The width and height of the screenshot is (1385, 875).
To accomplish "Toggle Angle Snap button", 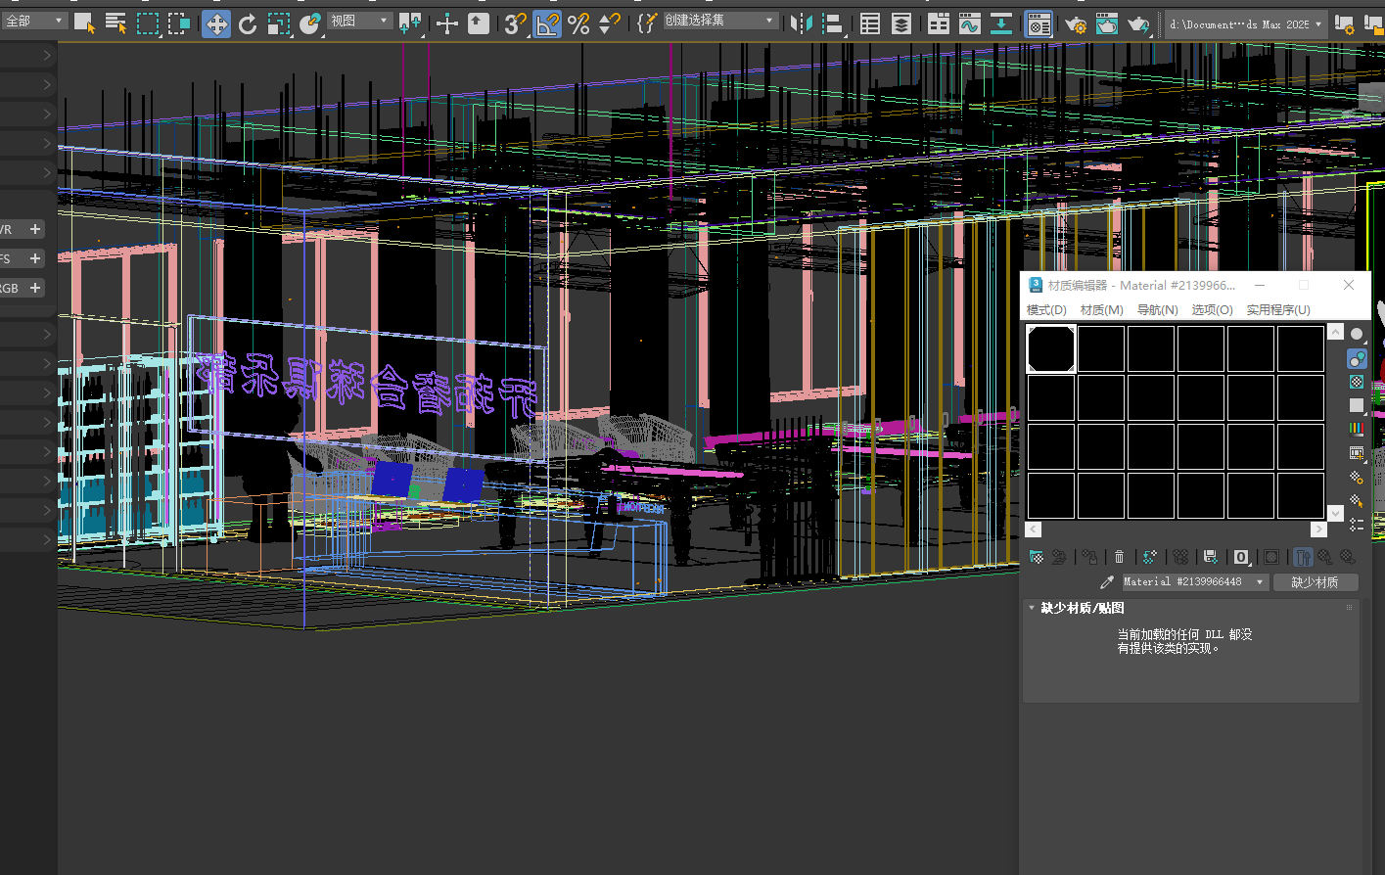I will pyautogui.click(x=547, y=23).
